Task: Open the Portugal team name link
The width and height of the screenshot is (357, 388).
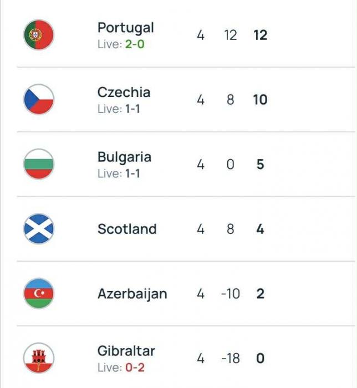Action: [126, 28]
